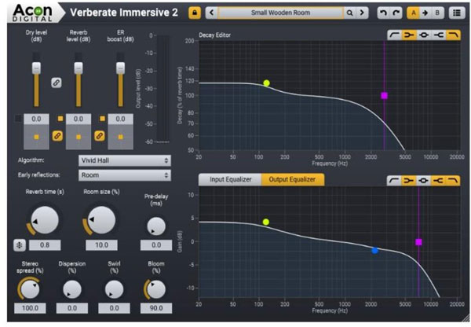Click the undo arrow
The image size is (471, 327).
pos(382,13)
